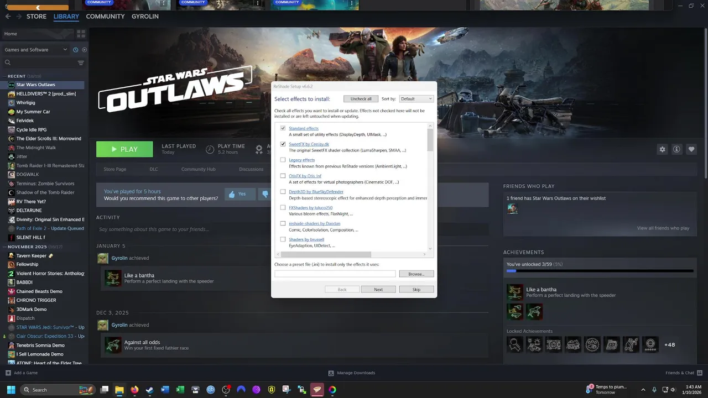Toggle Standard effects checkbox
708x398 pixels.
(x=283, y=128)
